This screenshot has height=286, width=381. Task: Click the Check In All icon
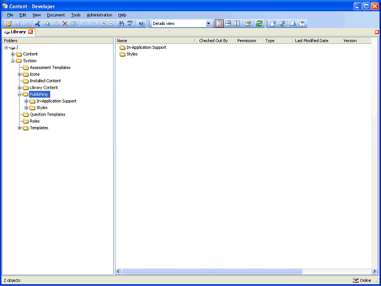[x=282, y=24]
